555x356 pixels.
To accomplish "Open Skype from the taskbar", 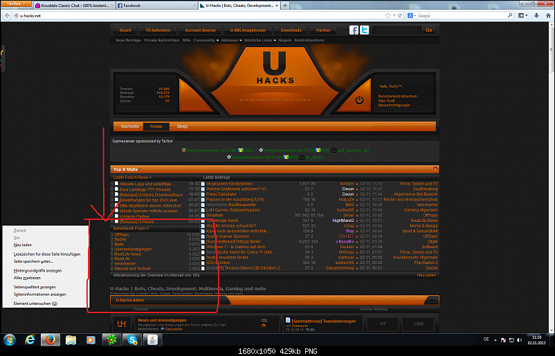I will pos(132,340).
